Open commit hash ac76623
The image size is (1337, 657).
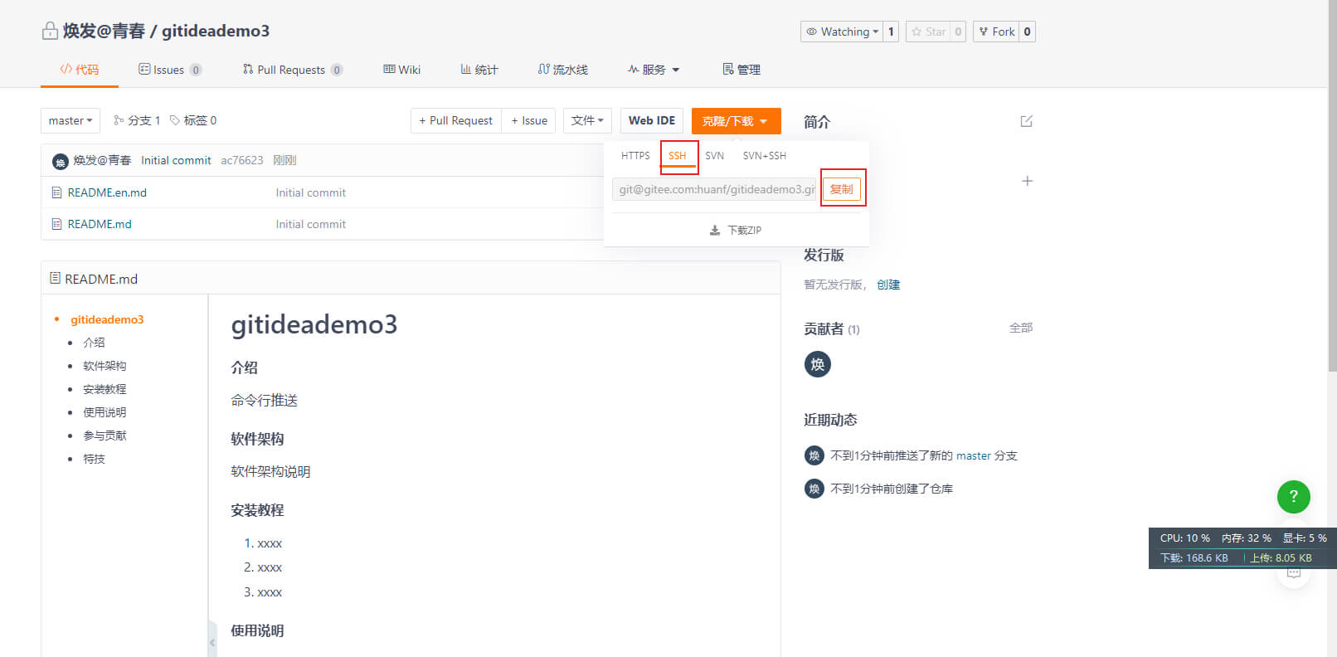click(x=242, y=160)
